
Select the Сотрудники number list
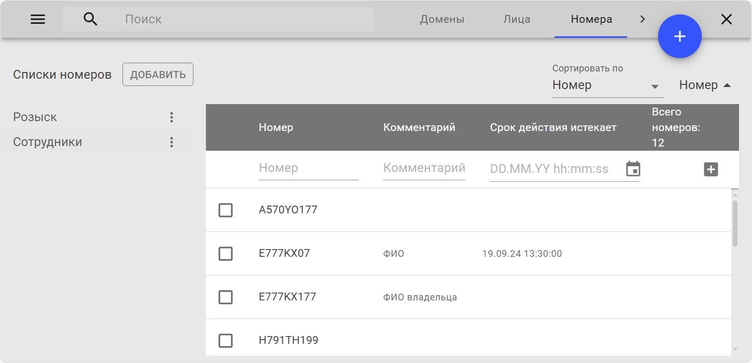coord(48,142)
